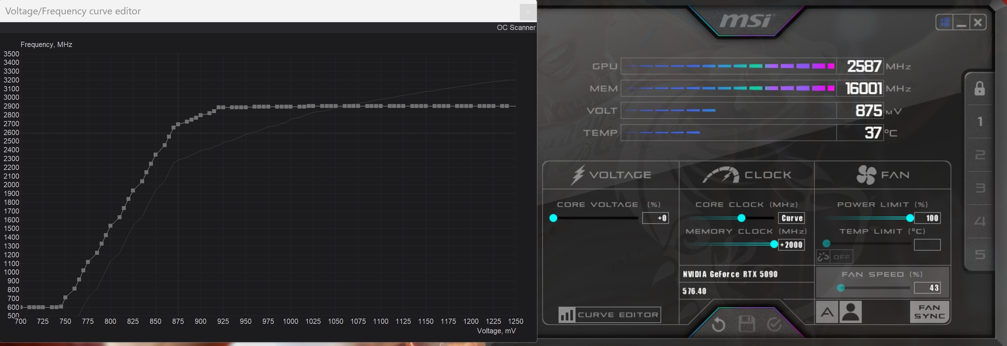Click the Fan panel header icon
1007x346 pixels.
[x=866, y=175]
